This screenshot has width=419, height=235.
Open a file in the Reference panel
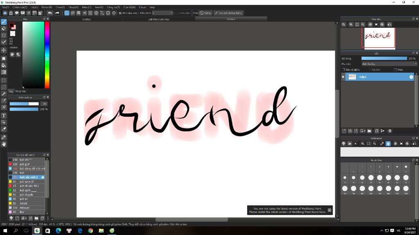349,144
